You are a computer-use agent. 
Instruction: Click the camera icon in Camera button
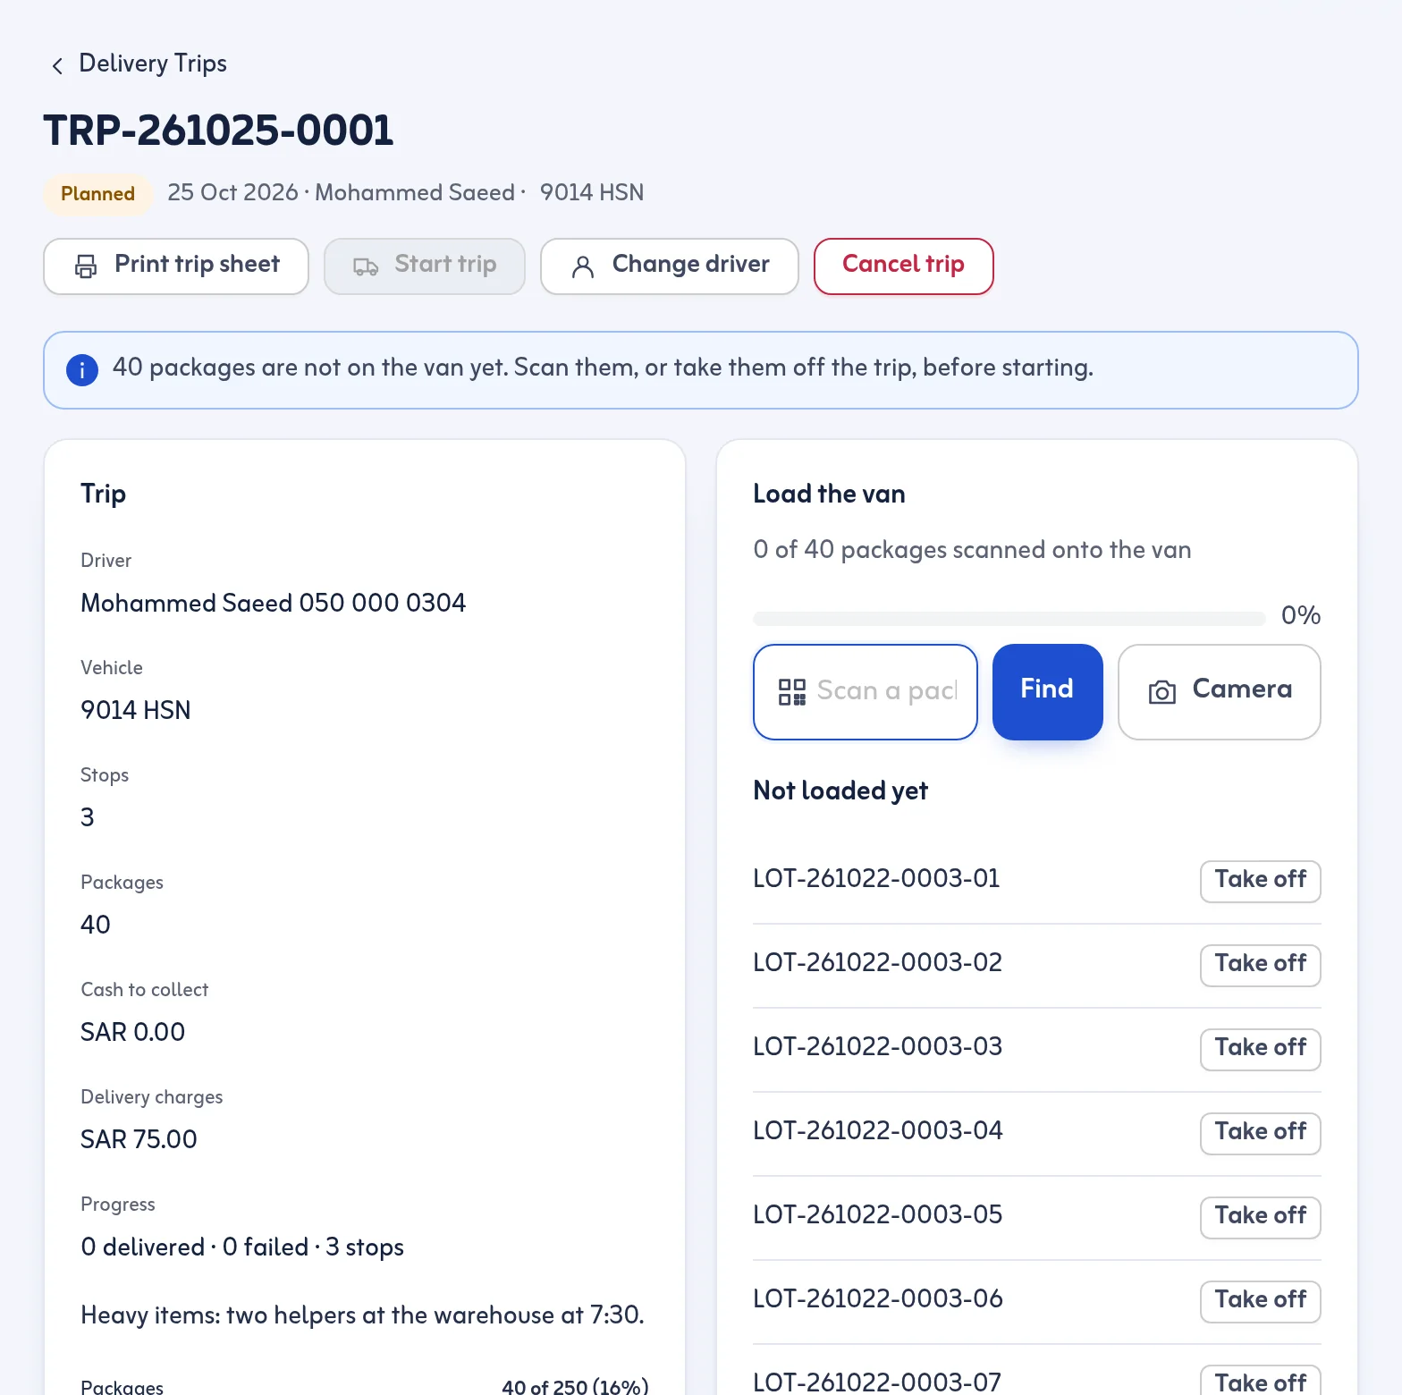[1162, 692]
